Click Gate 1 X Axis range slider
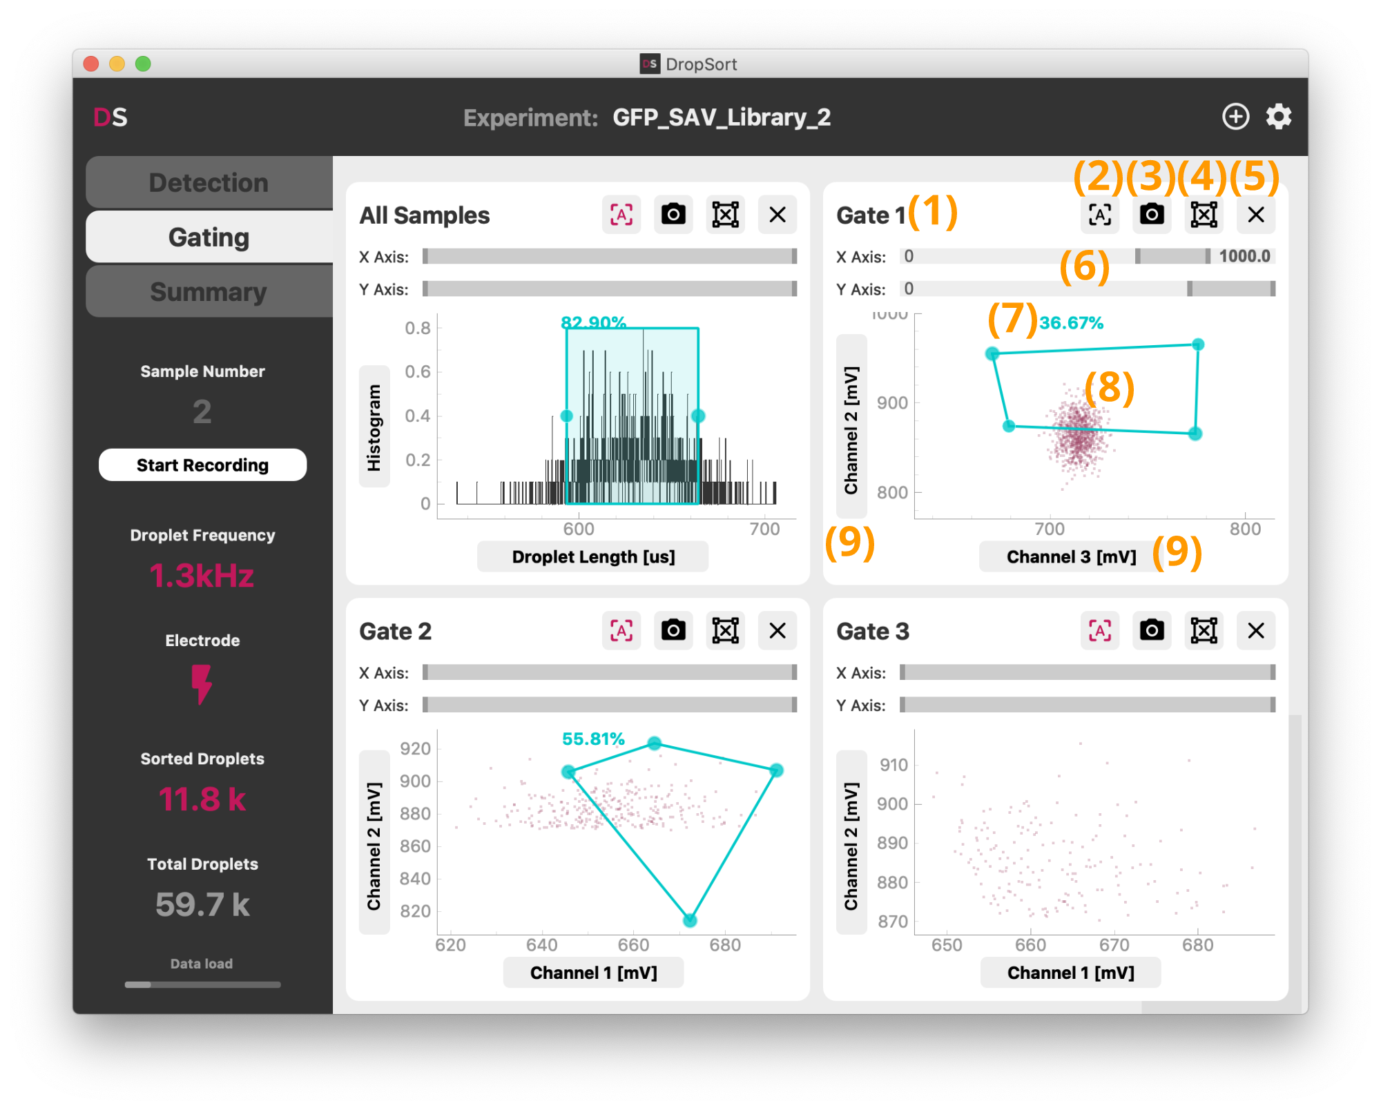The height and width of the screenshot is (1110, 1381). 1172,256
